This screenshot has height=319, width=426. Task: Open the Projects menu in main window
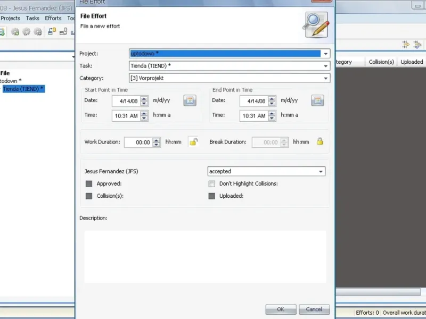point(10,18)
